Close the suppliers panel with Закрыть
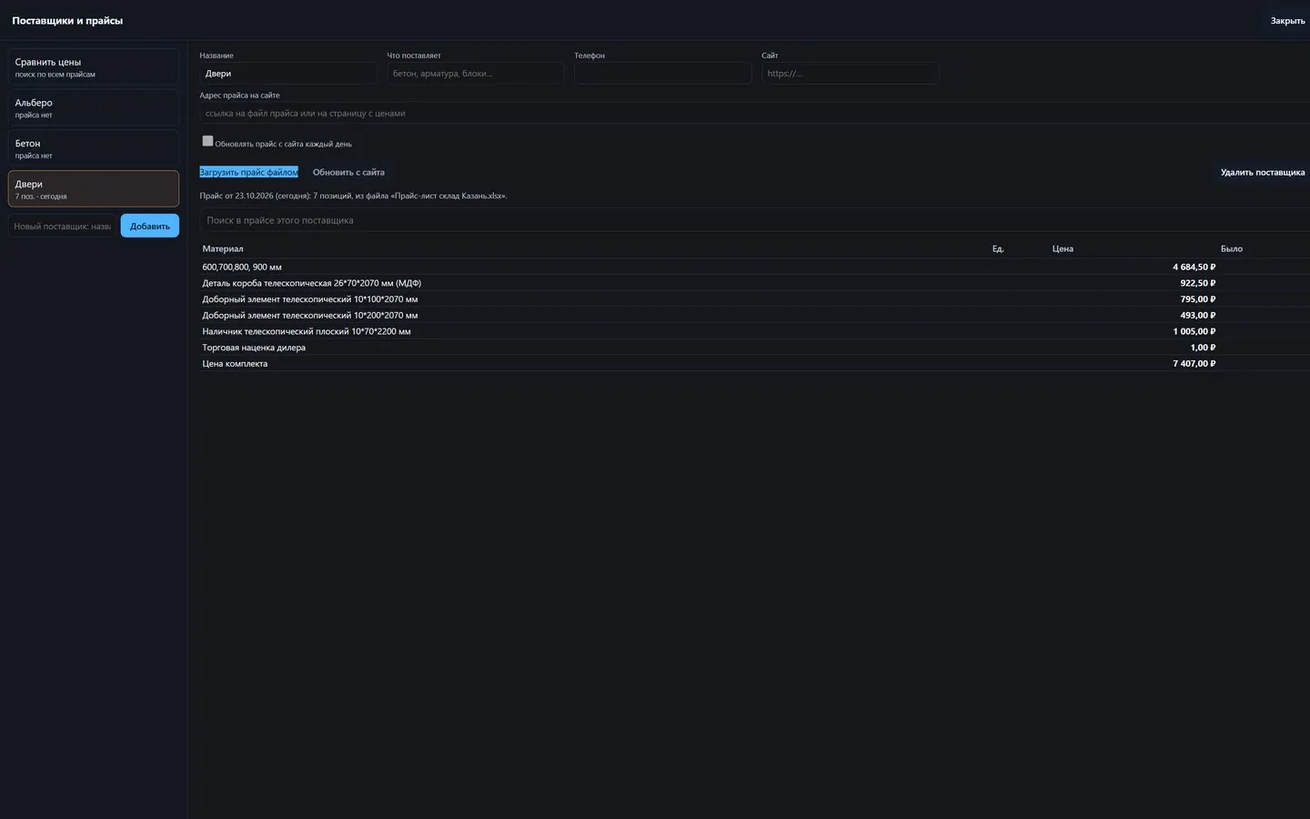The height and width of the screenshot is (819, 1310). (x=1287, y=21)
